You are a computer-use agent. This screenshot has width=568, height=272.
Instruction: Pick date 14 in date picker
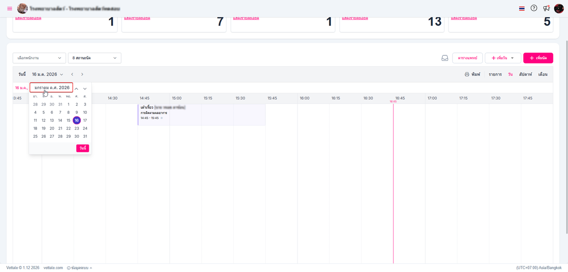click(x=60, y=120)
